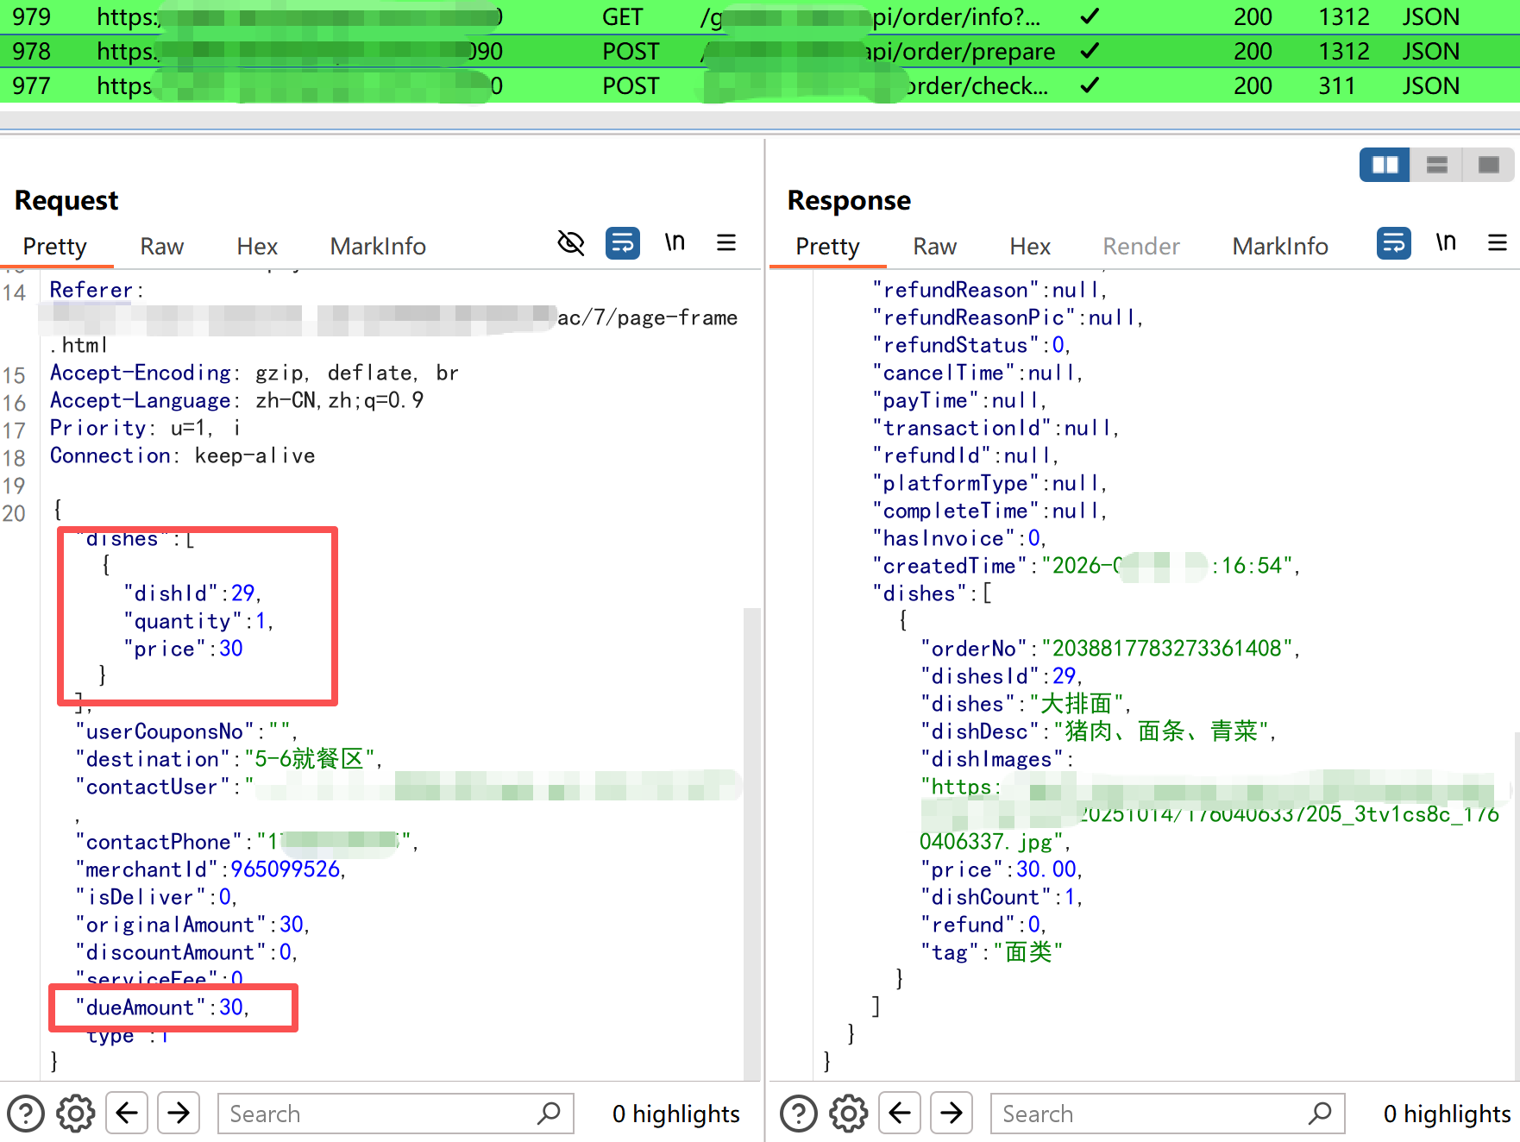Select side-by-side split layout icon

click(x=1385, y=165)
